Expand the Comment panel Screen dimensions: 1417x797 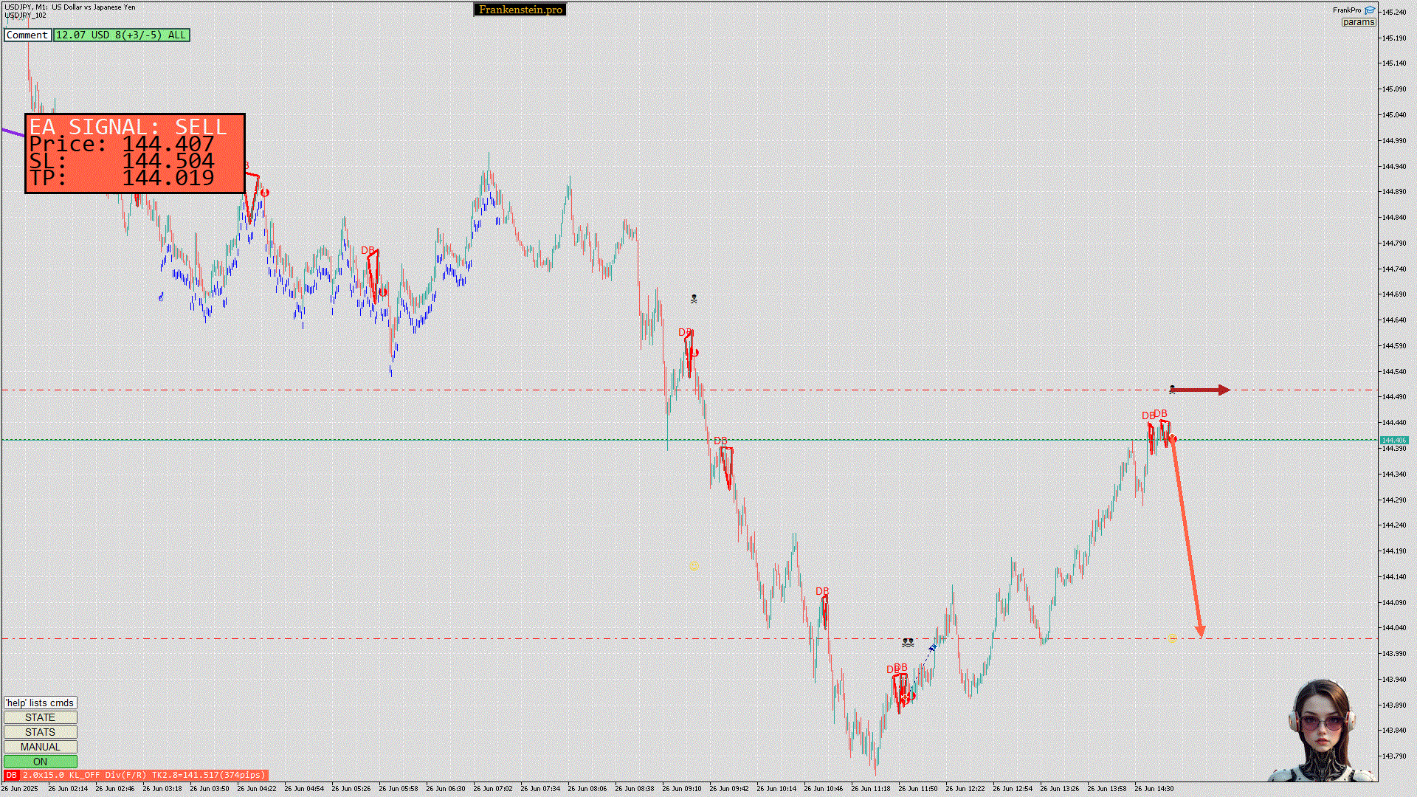tap(27, 35)
